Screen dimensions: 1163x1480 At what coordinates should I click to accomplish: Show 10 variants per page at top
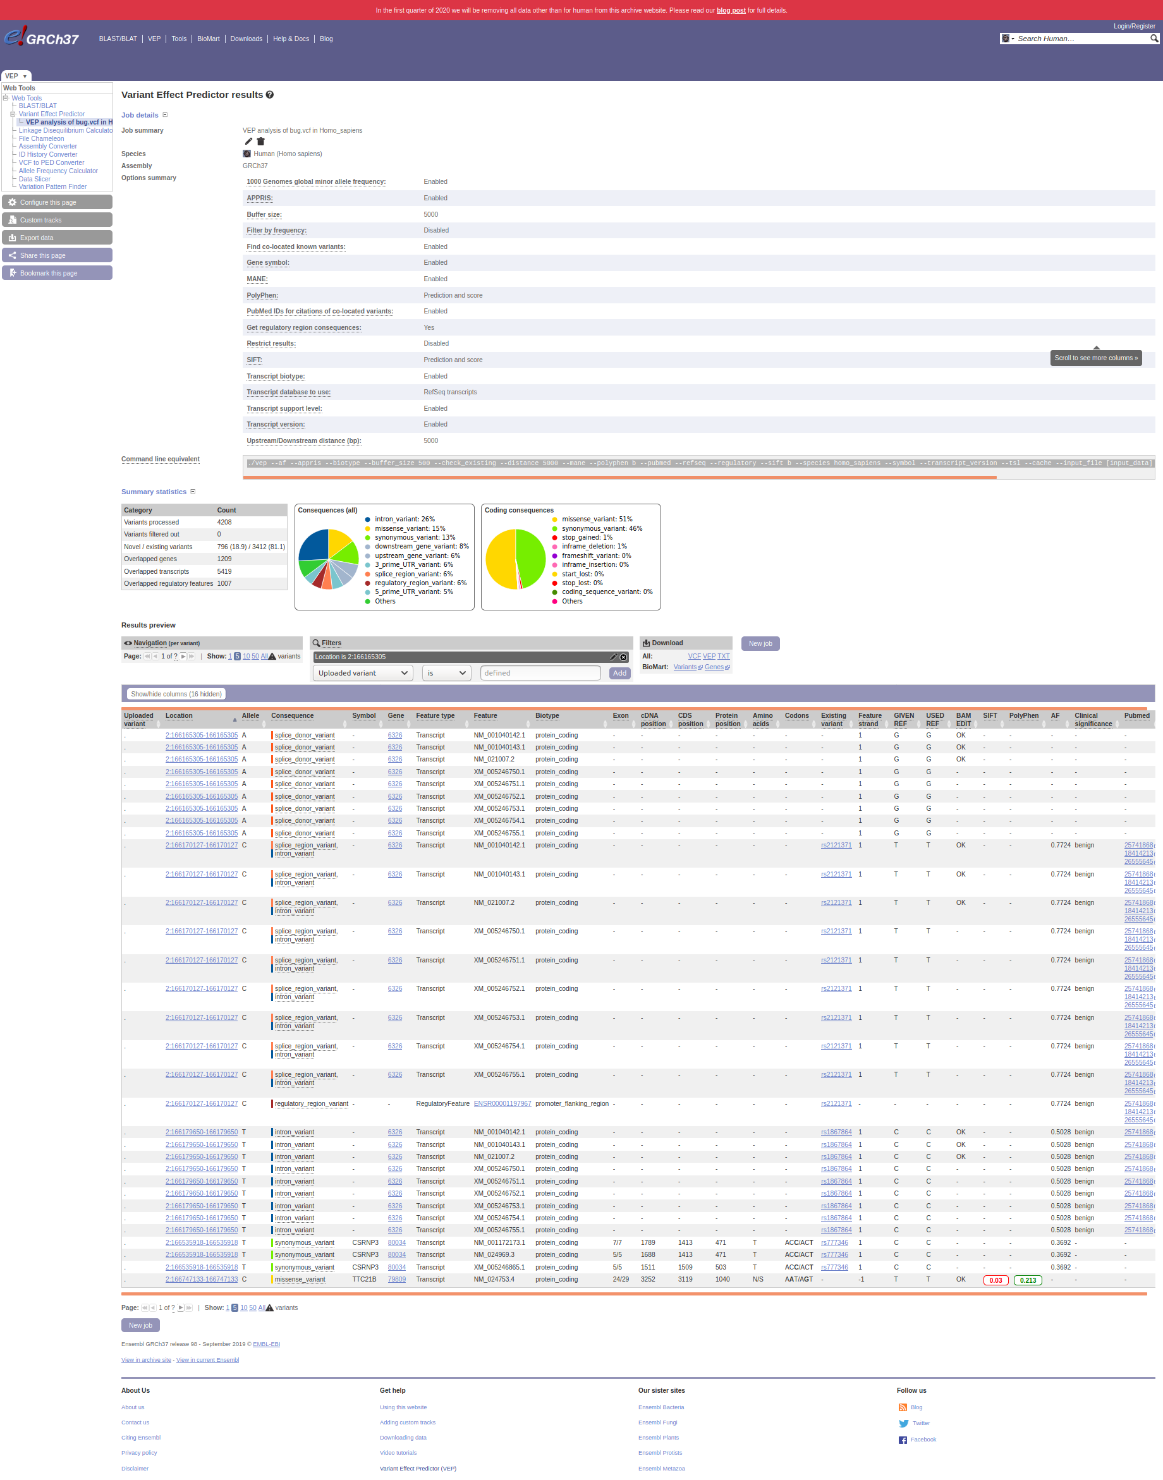point(247,656)
